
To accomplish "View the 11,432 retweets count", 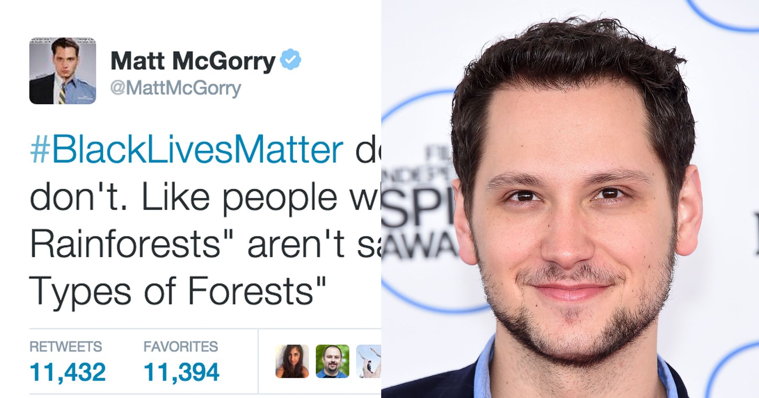I will pos(67,372).
